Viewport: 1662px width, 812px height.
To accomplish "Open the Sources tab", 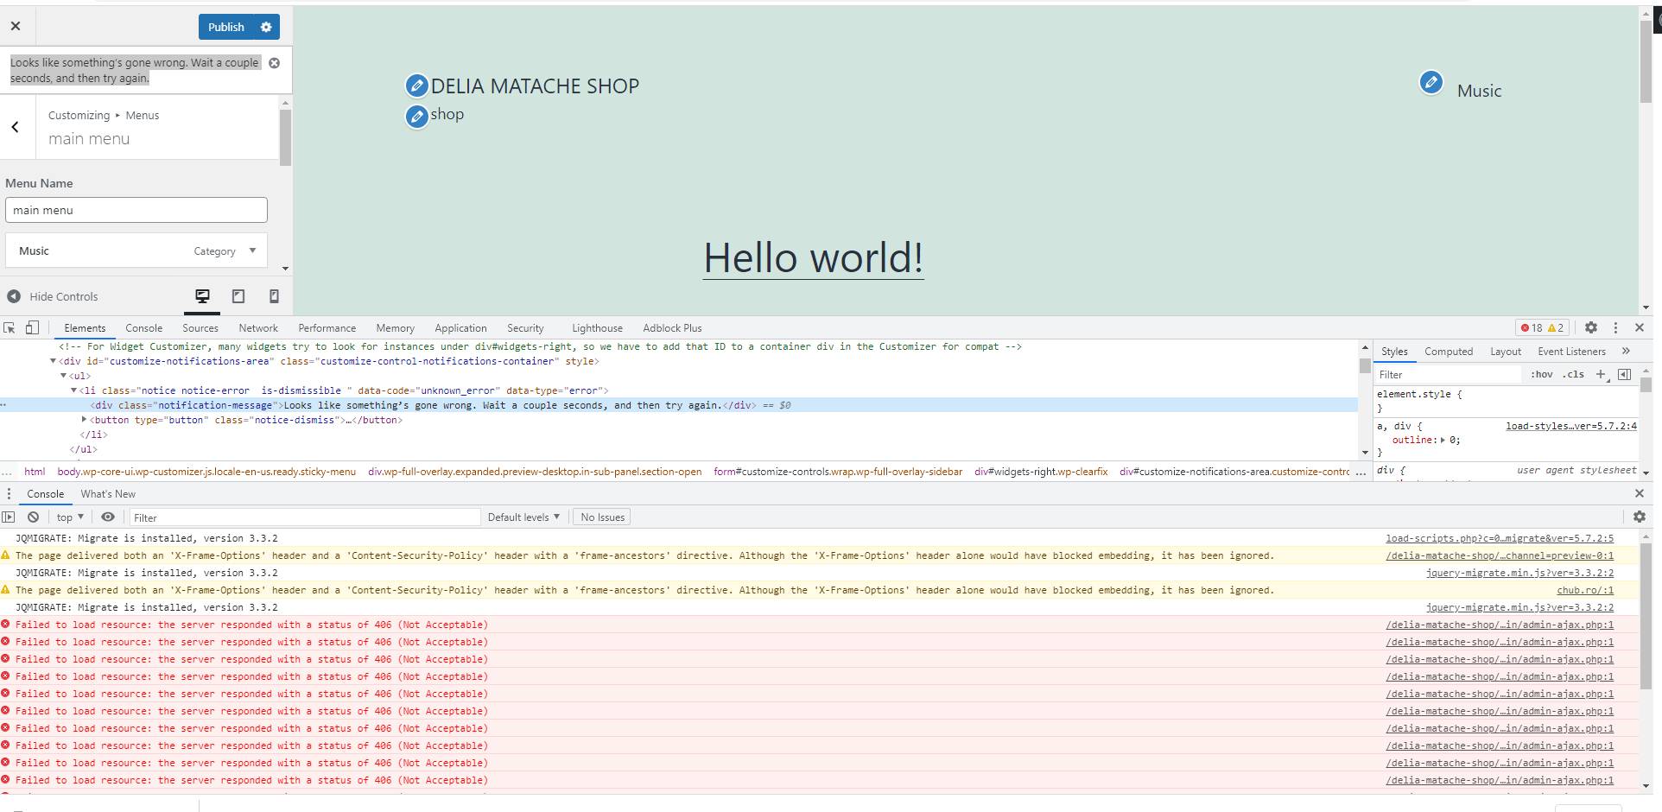I will point(200,328).
